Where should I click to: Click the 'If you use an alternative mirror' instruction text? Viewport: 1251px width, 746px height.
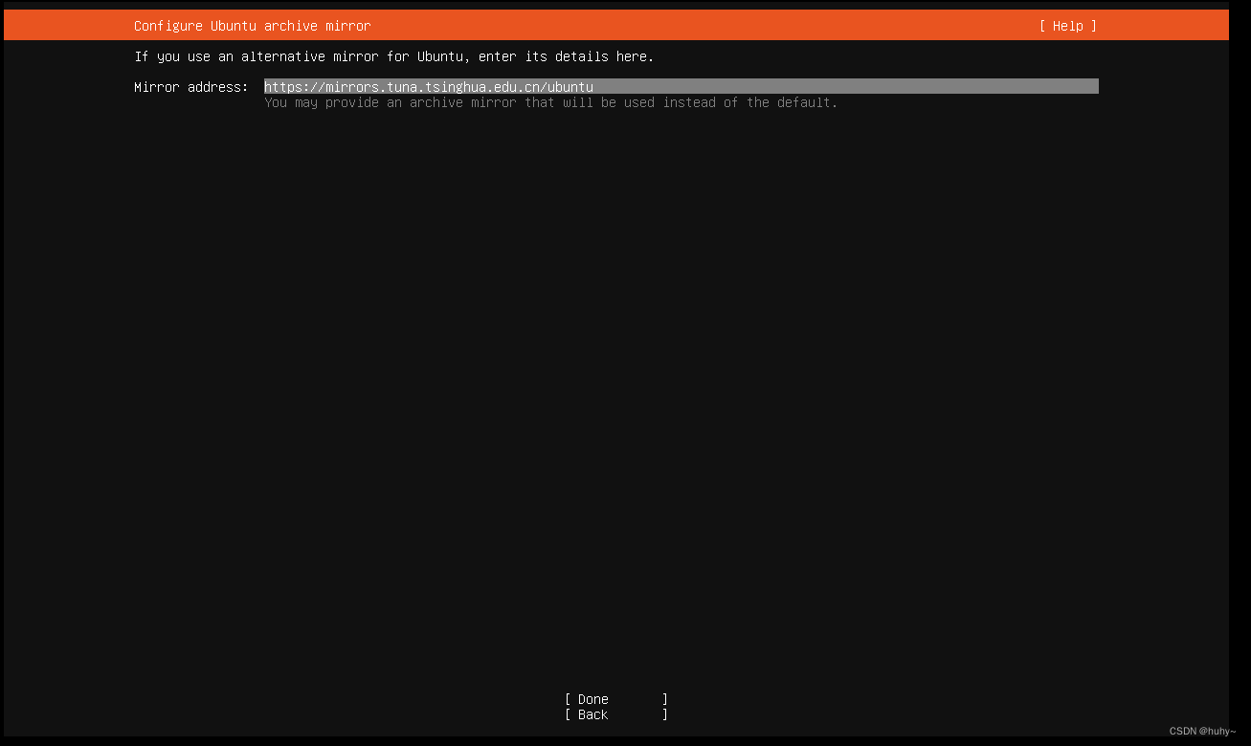pyautogui.click(x=394, y=56)
